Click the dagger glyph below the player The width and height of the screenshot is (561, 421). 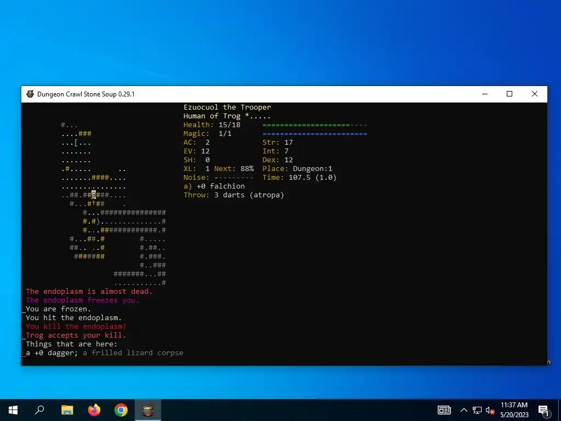(x=94, y=203)
